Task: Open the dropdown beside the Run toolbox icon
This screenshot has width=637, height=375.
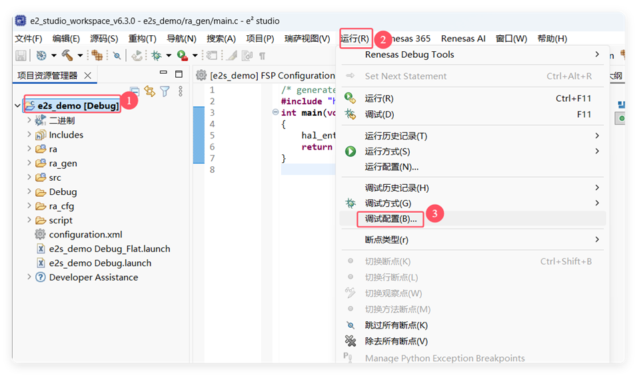Action: coord(195,56)
